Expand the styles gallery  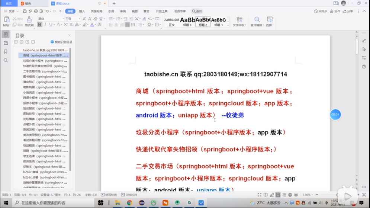[x=228, y=25]
